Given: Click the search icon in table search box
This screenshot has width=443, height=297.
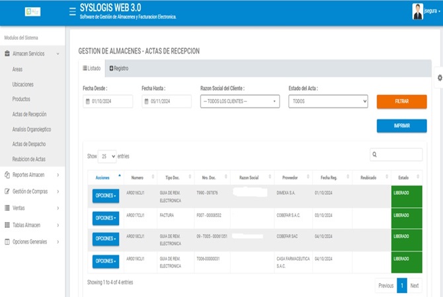Looking at the screenshot, I should [x=375, y=154].
